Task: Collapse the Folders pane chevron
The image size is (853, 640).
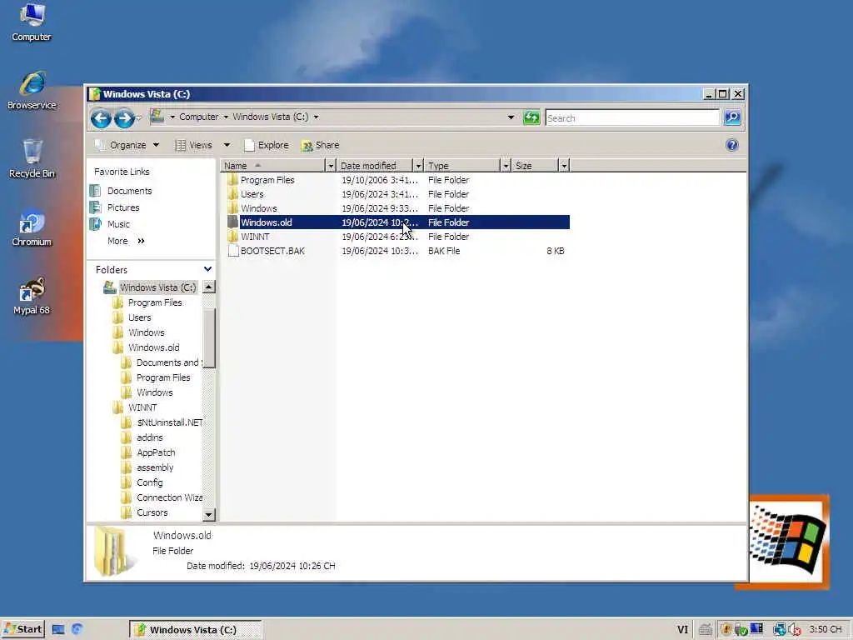Action: coord(207,269)
